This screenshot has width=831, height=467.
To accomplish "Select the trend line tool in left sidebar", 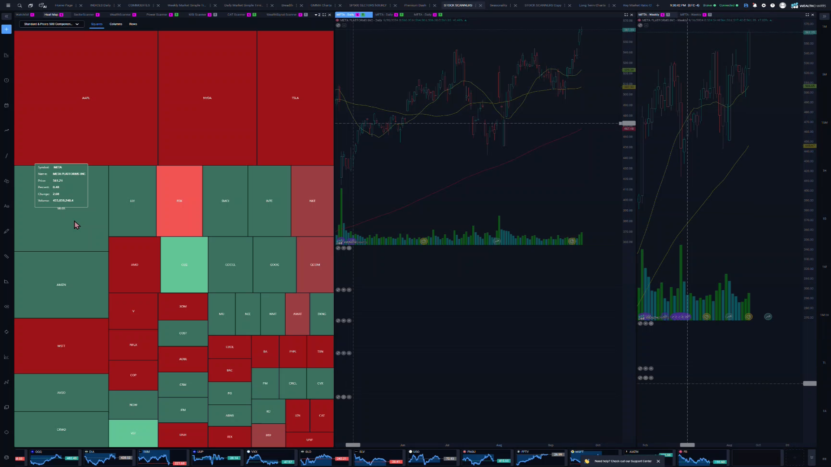I will pos(6,156).
